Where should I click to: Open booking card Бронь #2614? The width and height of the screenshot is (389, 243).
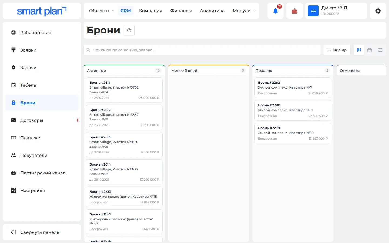point(124,172)
